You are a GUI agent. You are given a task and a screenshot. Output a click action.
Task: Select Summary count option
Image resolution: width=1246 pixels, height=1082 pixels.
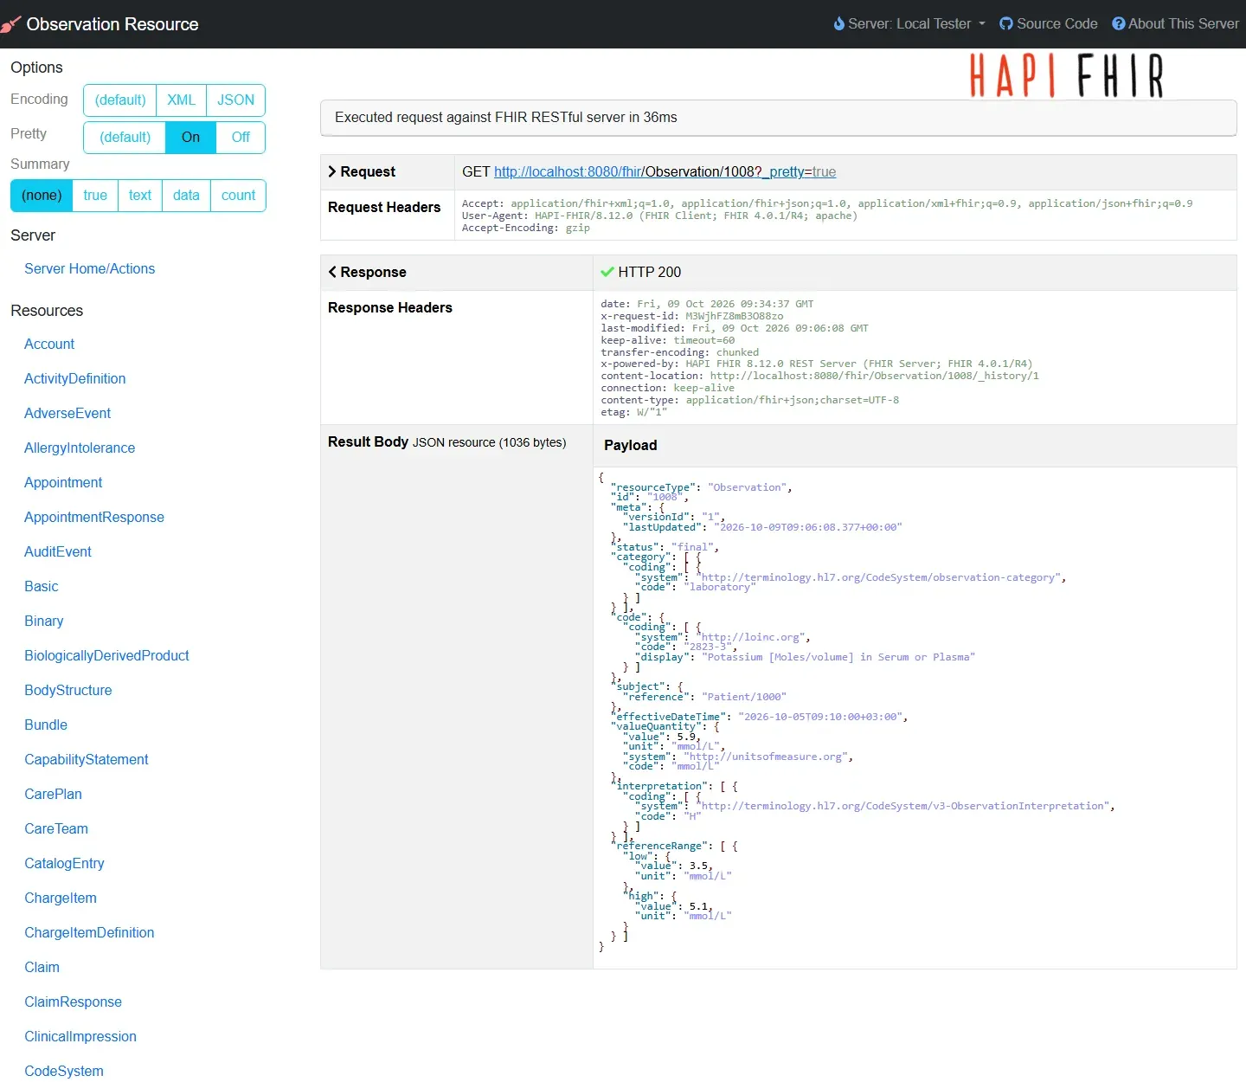[x=238, y=196]
